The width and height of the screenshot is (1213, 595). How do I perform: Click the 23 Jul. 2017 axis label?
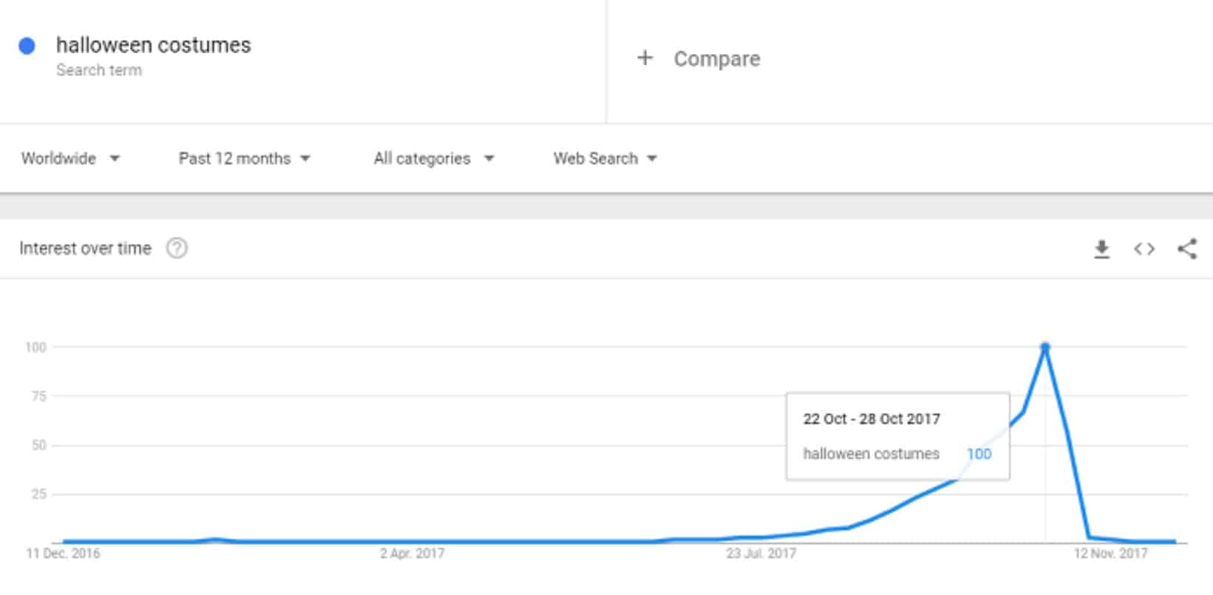pyautogui.click(x=761, y=553)
